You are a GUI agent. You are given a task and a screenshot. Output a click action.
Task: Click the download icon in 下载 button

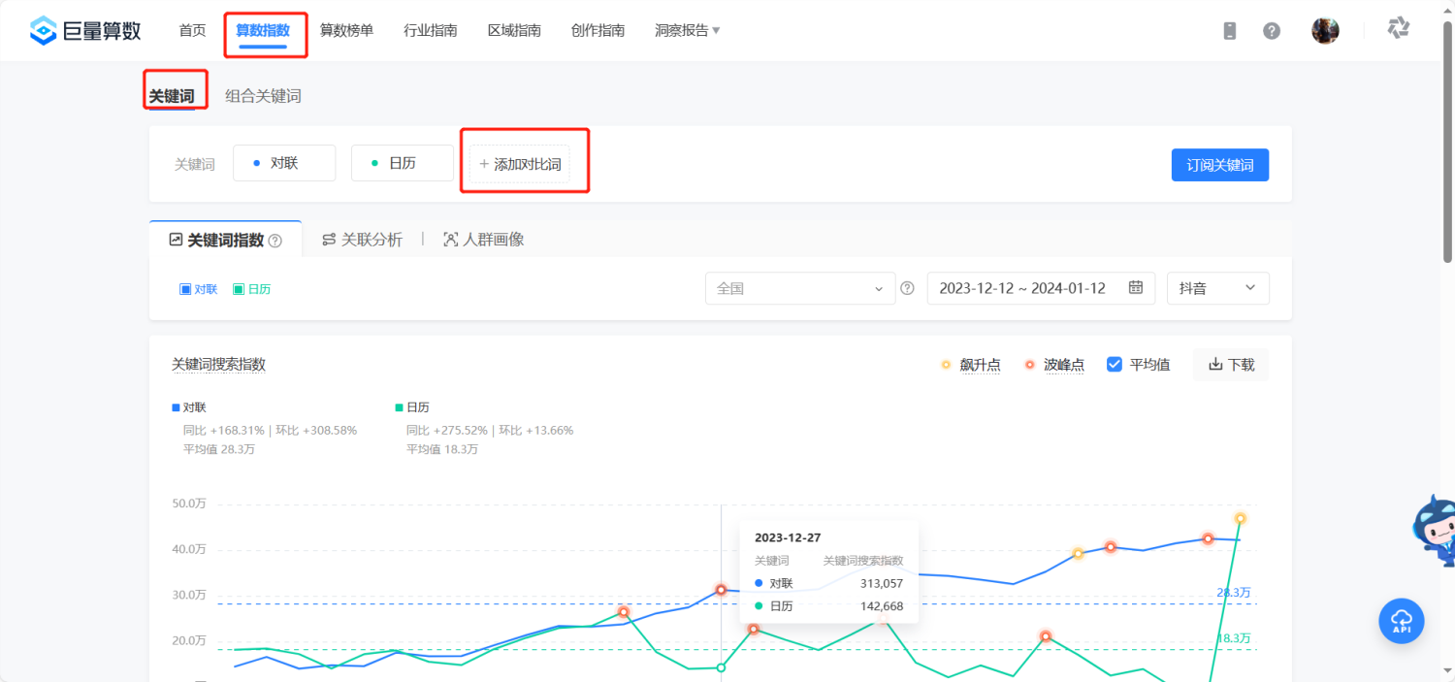click(1215, 365)
